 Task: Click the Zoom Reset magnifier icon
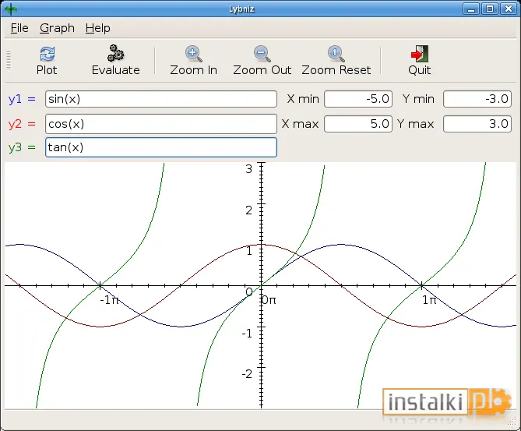[x=336, y=54]
